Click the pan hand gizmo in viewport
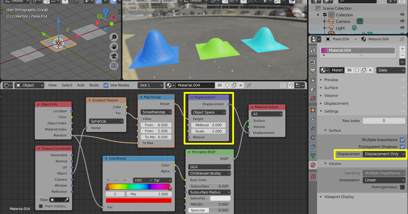Viewport: 408px width, 214px height. pos(114,47)
